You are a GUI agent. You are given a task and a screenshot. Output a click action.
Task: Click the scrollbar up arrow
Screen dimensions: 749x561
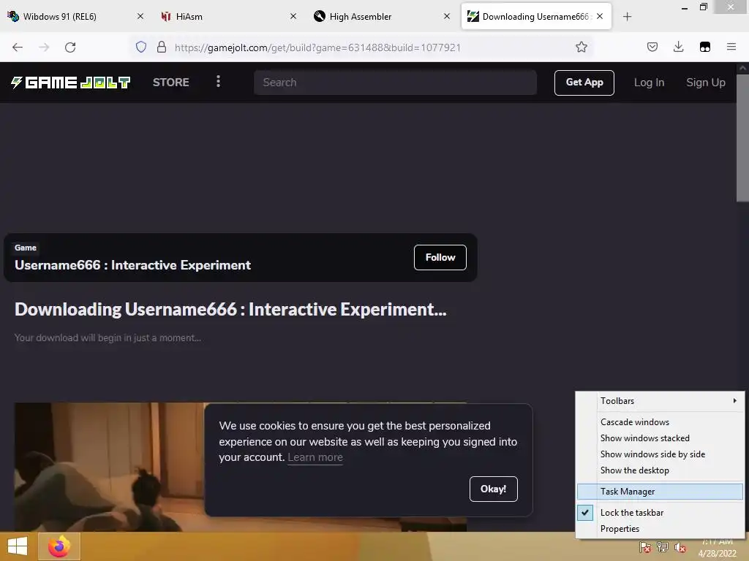tap(743, 68)
